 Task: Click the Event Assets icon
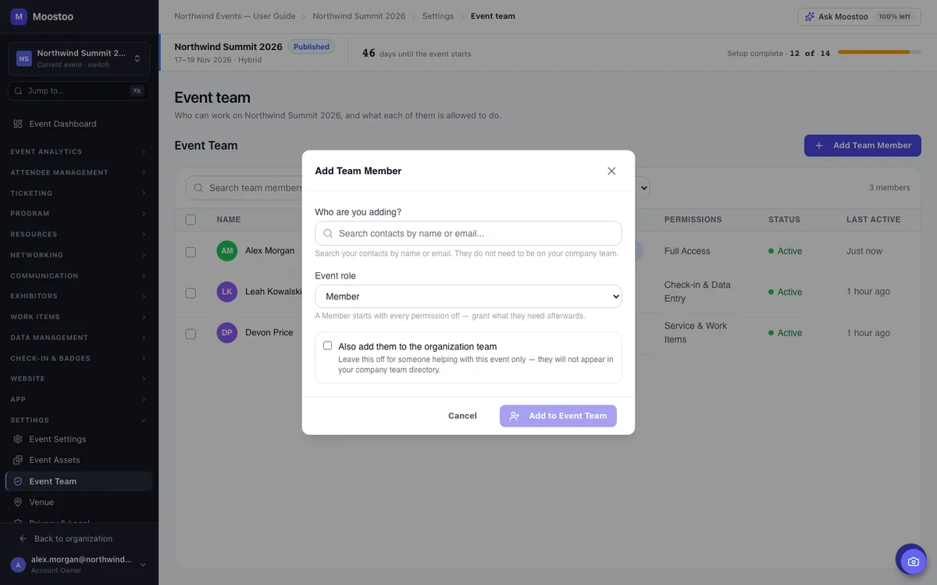[x=18, y=460]
